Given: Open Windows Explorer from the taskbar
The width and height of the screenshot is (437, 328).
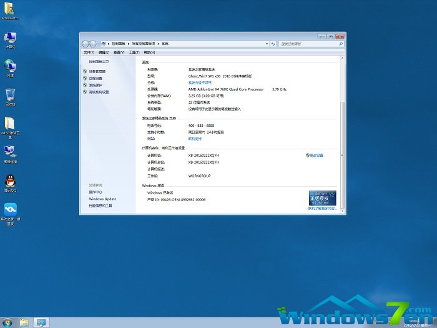Looking at the screenshot, I should (x=24, y=323).
